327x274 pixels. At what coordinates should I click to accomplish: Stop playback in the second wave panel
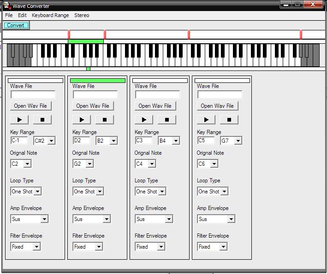pyautogui.click(x=105, y=120)
